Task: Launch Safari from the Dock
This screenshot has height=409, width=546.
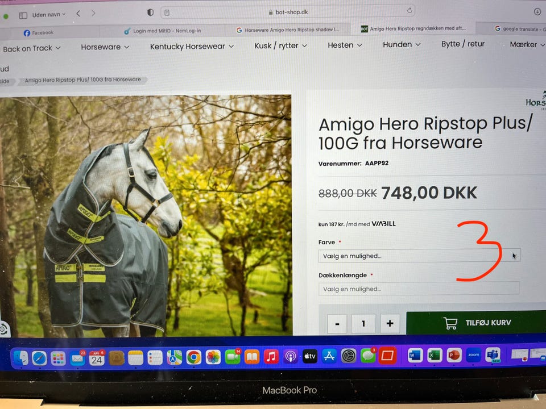Action: (39, 358)
